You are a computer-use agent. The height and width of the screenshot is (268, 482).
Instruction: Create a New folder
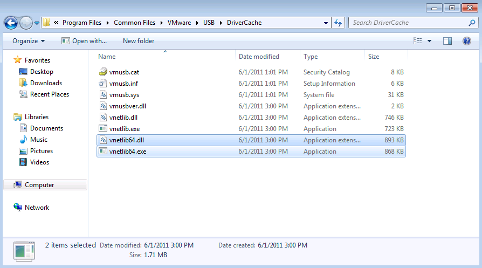[x=139, y=41]
